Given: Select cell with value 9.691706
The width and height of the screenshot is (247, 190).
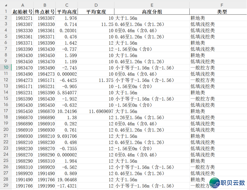Looking at the screenshot, I should tap(67, 136).
